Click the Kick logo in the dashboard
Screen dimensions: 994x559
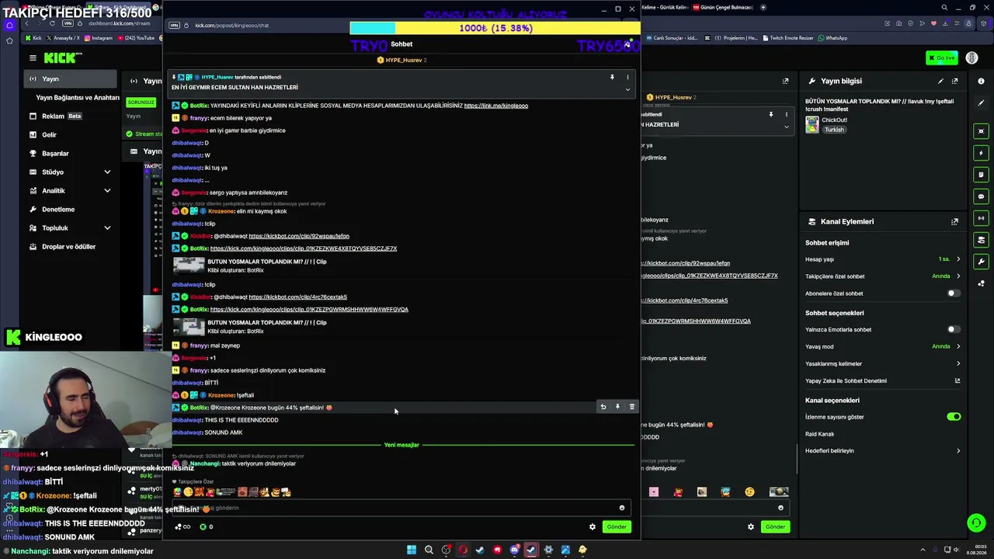pyautogui.click(x=63, y=57)
